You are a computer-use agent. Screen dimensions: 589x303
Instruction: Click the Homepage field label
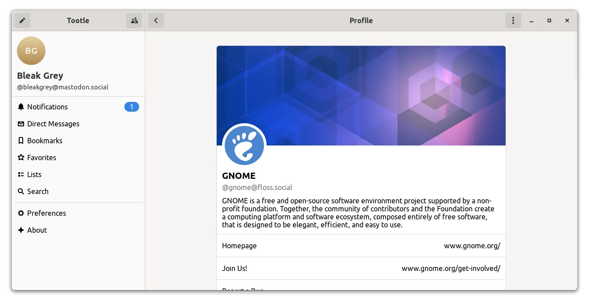point(239,246)
